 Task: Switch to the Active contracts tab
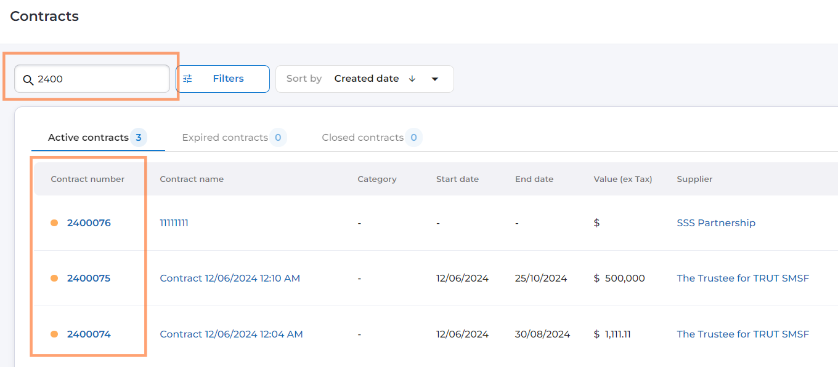click(x=88, y=138)
